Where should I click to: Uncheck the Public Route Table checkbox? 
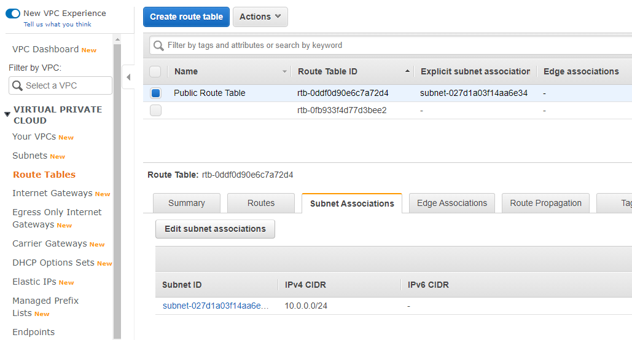[x=155, y=93]
